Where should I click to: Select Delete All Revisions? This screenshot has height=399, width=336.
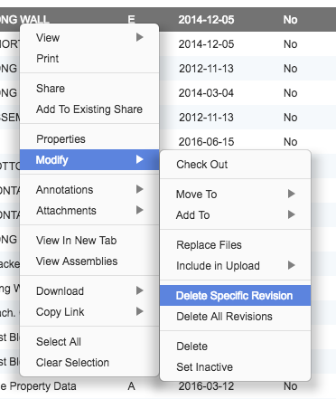coord(235,317)
